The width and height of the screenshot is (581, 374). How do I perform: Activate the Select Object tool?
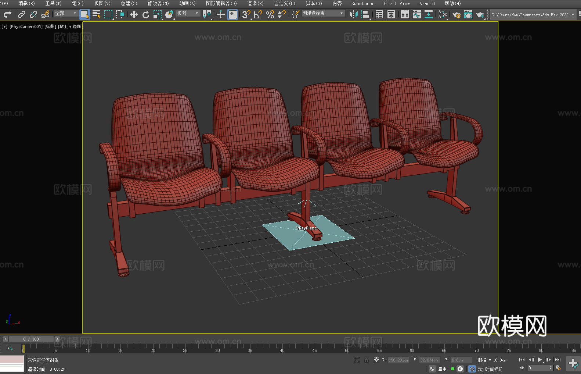[85, 14]
